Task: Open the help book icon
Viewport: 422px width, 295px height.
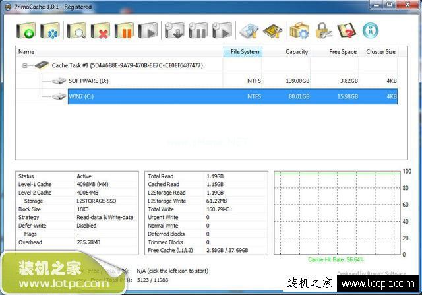Action: pyautogui.click(x=347, y=30)
